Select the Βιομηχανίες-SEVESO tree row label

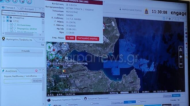pyautogui.click(x=27, y=29)
